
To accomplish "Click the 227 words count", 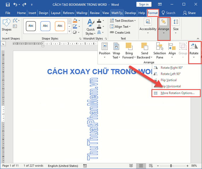I will 33,166.
